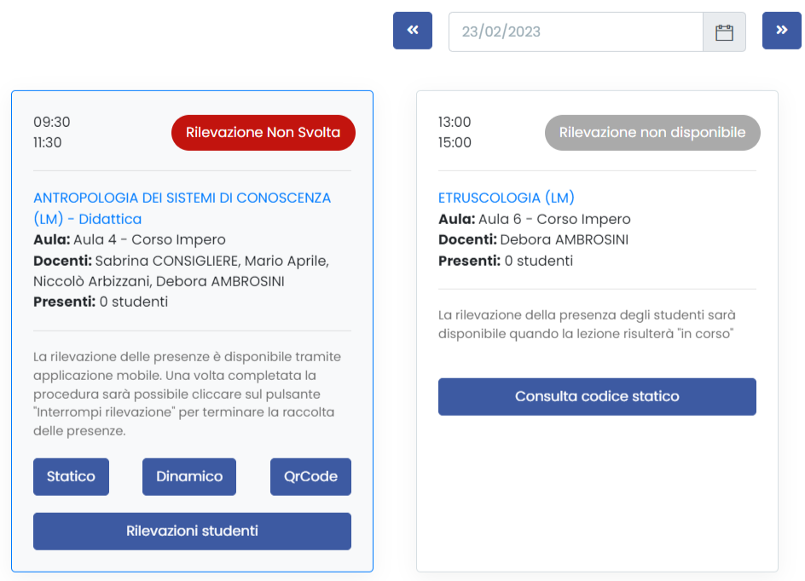Choose the QrCode detection option
805x581 pixels.
(310, 477)
